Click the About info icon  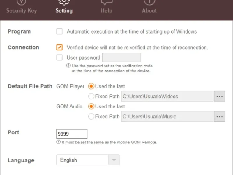[149, 2]
